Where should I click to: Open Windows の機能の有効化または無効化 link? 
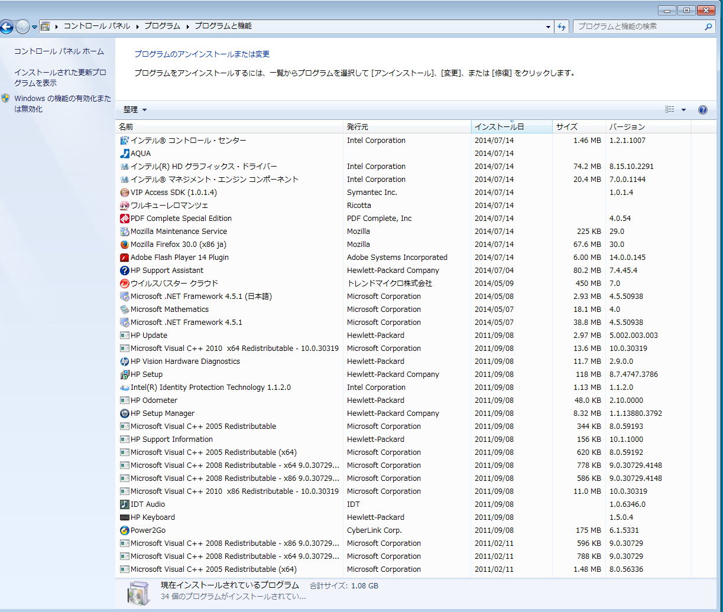63,104
